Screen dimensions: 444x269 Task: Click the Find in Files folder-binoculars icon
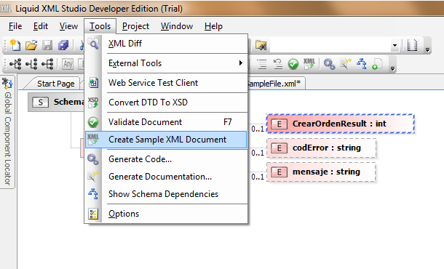[261, 45]
